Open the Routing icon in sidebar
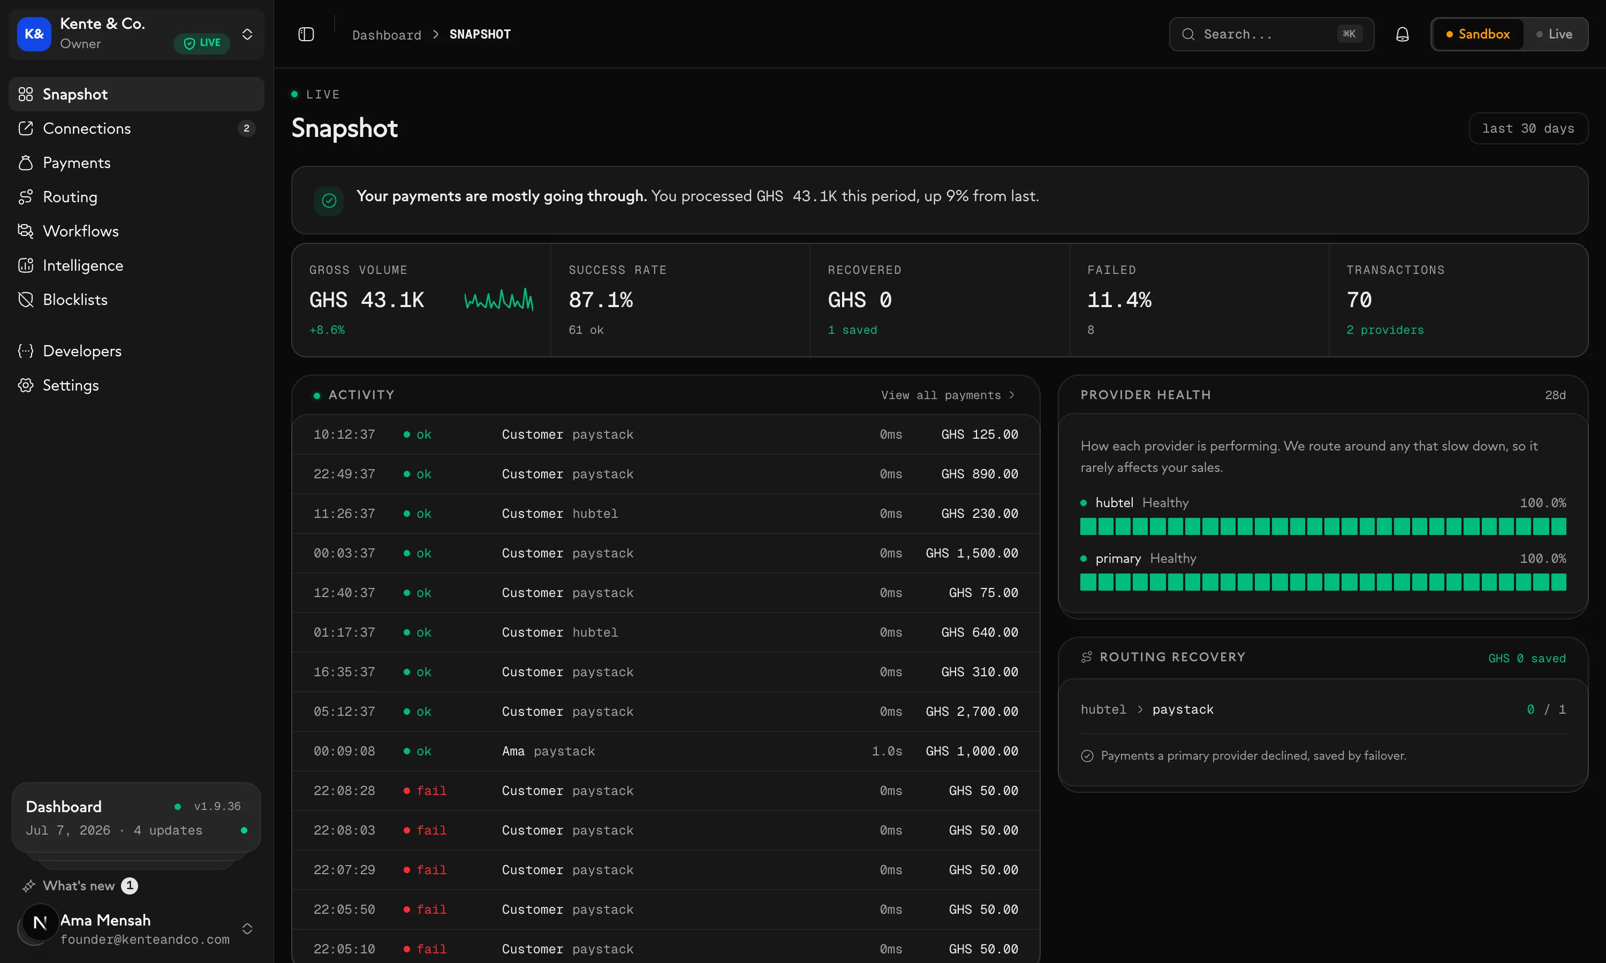1606x963 pixels. (25, 197)
